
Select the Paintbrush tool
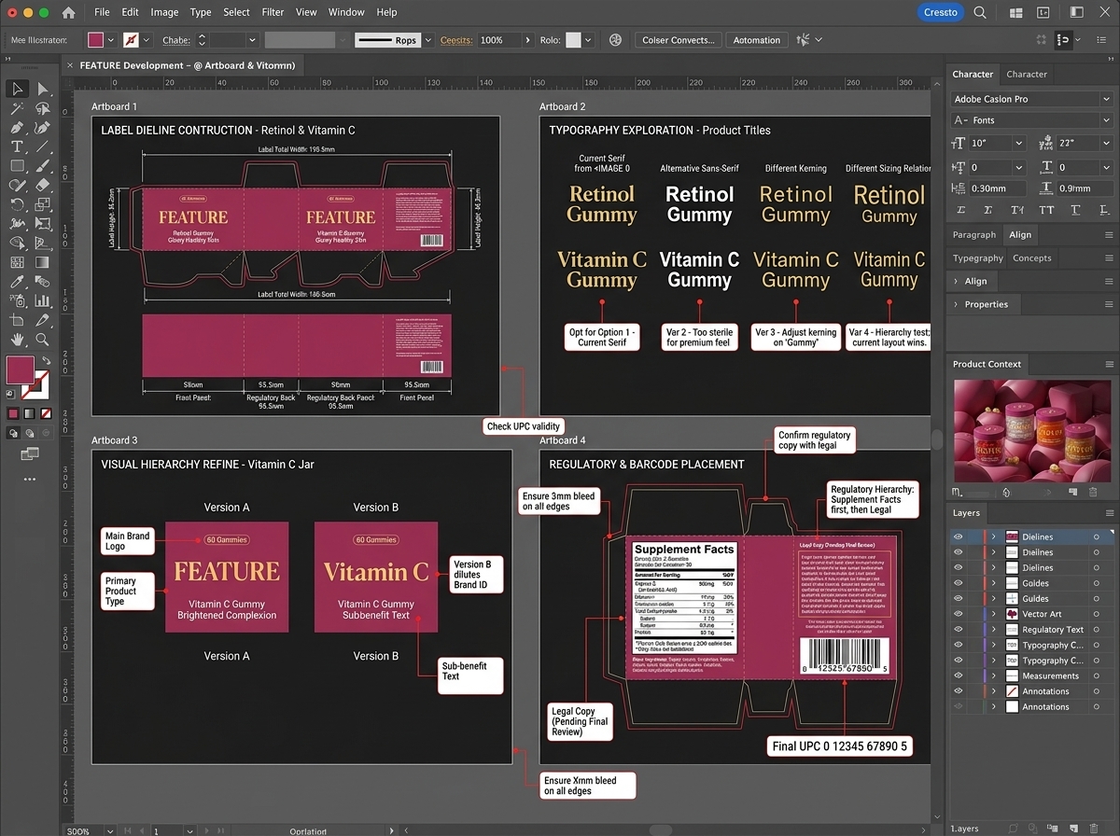tap(42, 165)
